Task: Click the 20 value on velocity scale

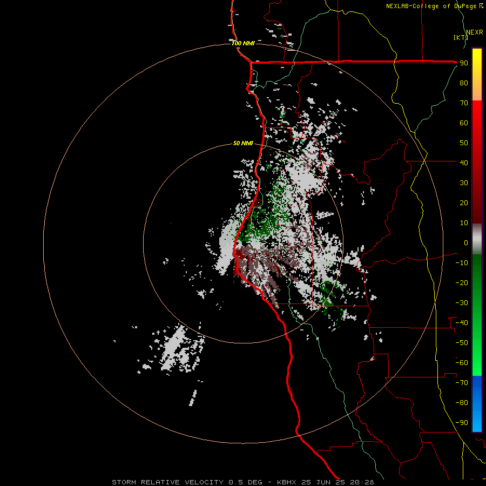Action: (464, 202)
